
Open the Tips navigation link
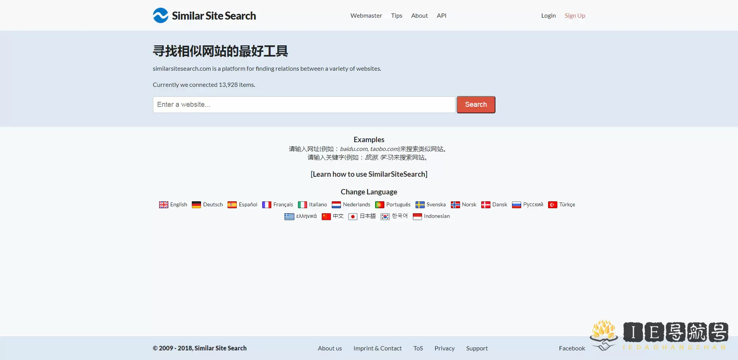click(396, 16)
